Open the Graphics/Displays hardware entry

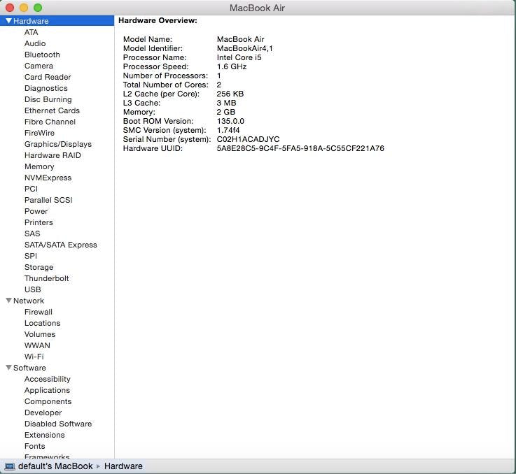click(57, 144)
